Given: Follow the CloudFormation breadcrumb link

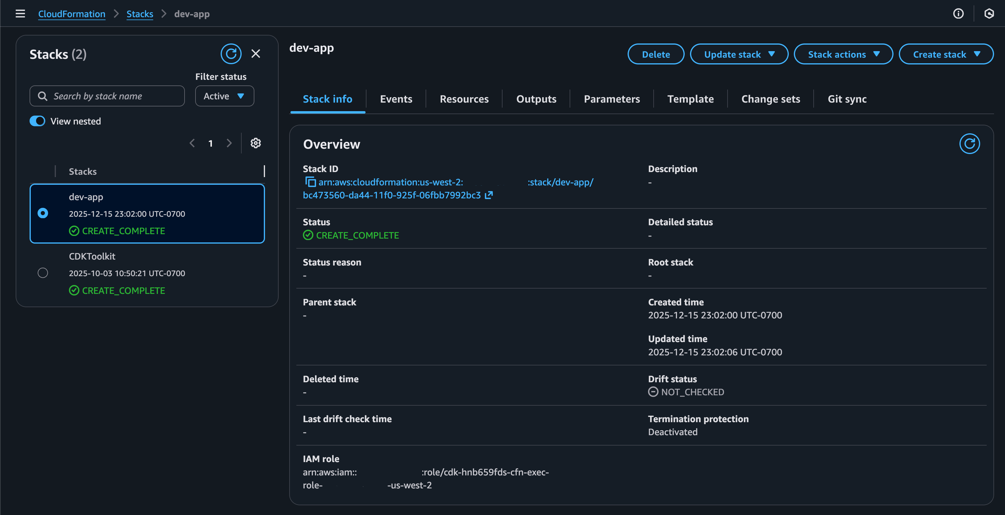Looking at the screenshot, I should [72, 14].
